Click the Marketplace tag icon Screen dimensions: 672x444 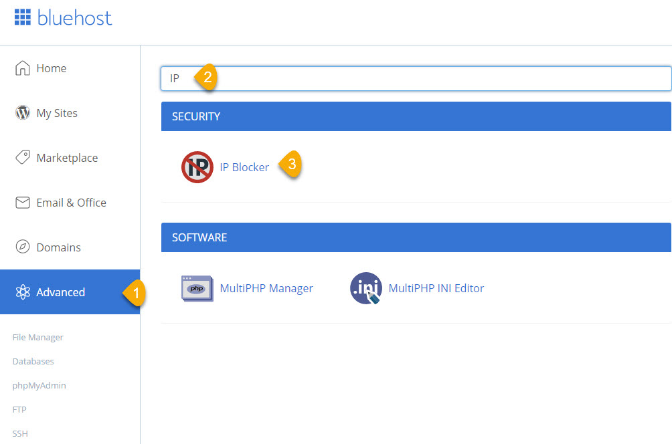tap(23, 158)
